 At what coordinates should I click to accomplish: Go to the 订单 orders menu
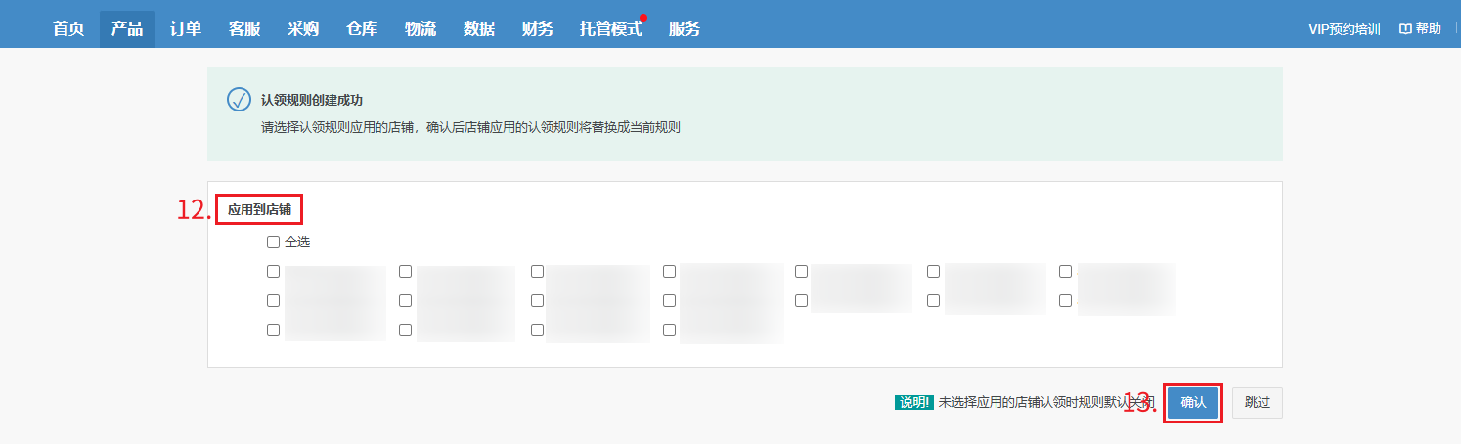186,29
